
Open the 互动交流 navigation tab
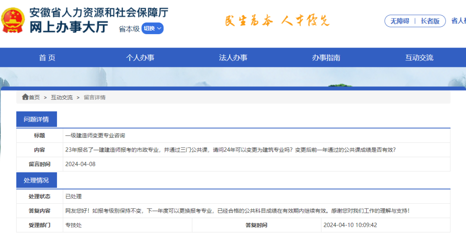click(x=419, y=58)
